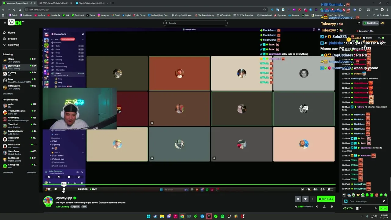This screenshot has width=391, height=220.
Task: Toggle the follow heart button
Action: (305, 199)
